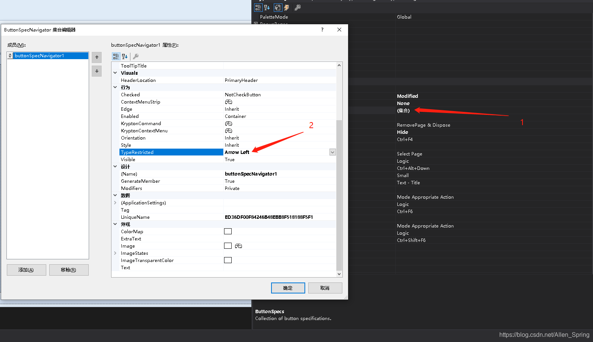Click the NotCheckButton value
The width and height of the screenshot is (593, 342).
(243, 94)
